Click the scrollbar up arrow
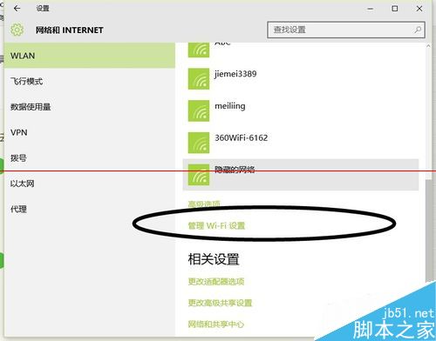 point(428,46)
